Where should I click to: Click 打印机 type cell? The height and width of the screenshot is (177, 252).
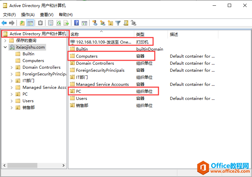(x=142, y=42)
